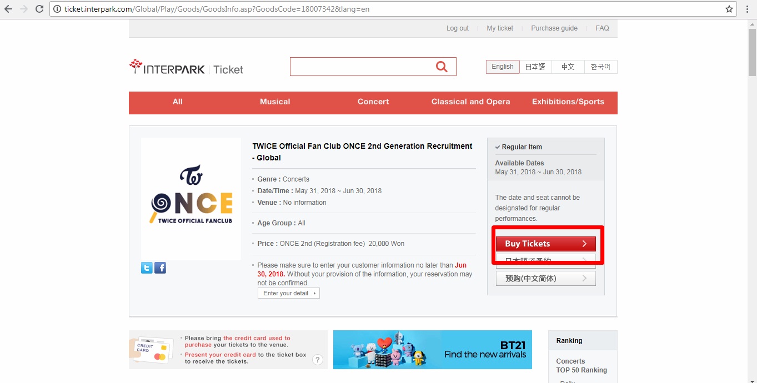Go to the Interpark Ticket logo home
This screenshot has height=383, width=757.
pyautogui.click(x=186, y=67)
